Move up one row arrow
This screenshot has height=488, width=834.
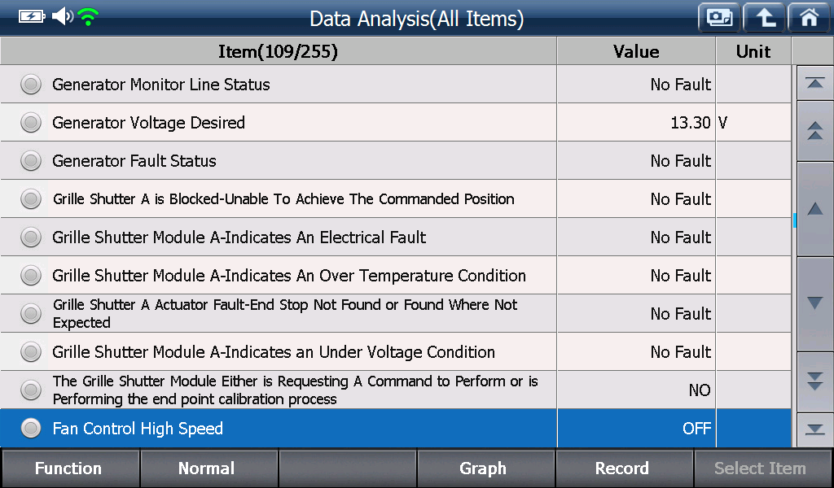pyautogui.click(x=814, y=209)
